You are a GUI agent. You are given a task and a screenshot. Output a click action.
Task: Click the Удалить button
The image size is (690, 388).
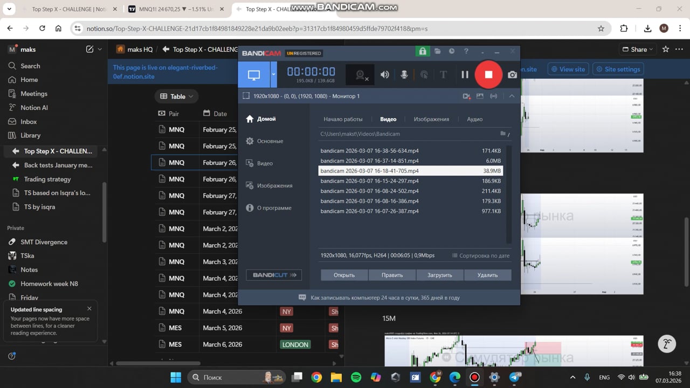(x=487, y=275)
